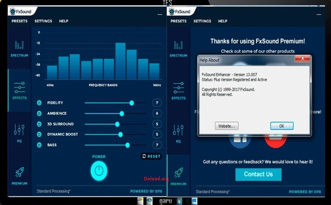331x205 pixels.
Task: Click the FxSound logo in left window
Action: (21, 11)
